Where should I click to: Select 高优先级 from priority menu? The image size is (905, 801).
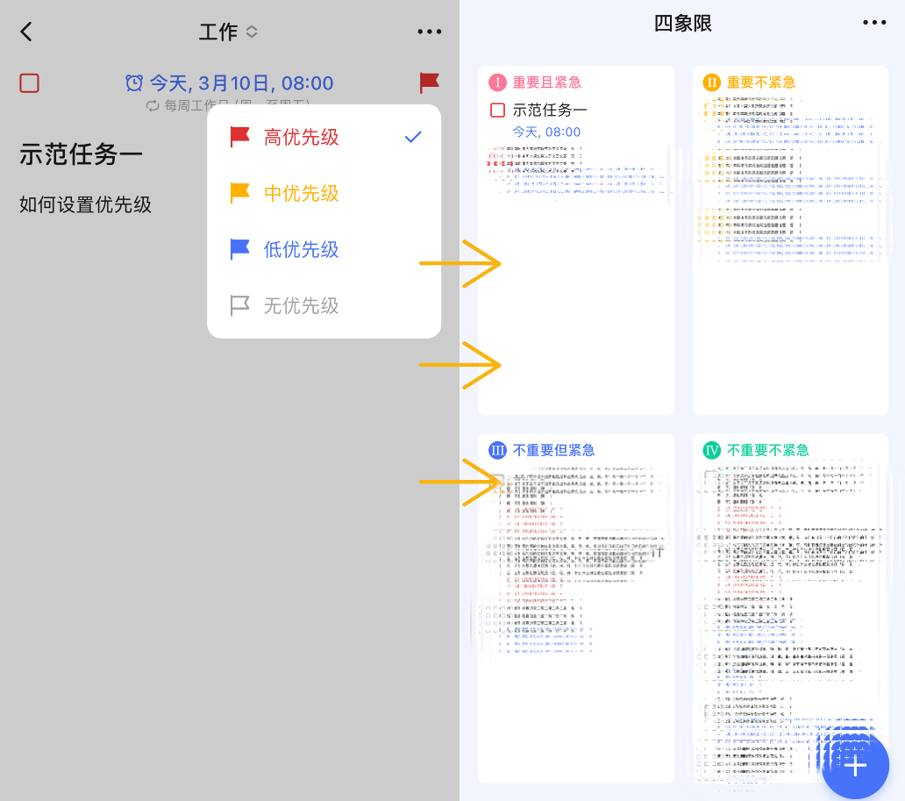point(324,138)
